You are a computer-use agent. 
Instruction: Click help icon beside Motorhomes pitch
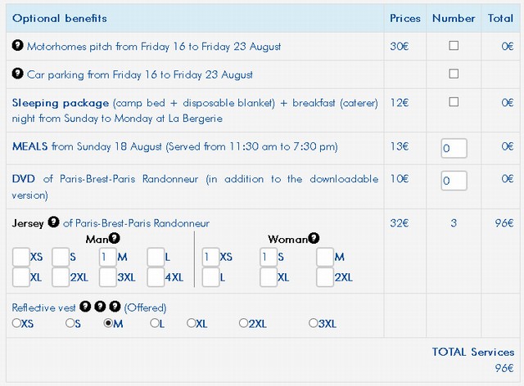click(x=18, y=46)
